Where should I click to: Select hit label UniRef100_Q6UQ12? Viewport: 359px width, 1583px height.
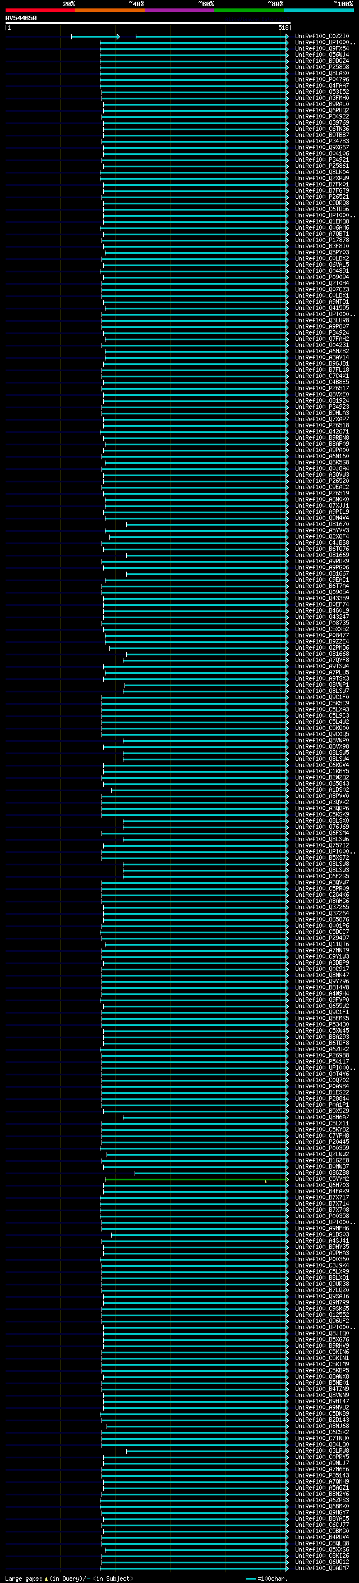322,1562
